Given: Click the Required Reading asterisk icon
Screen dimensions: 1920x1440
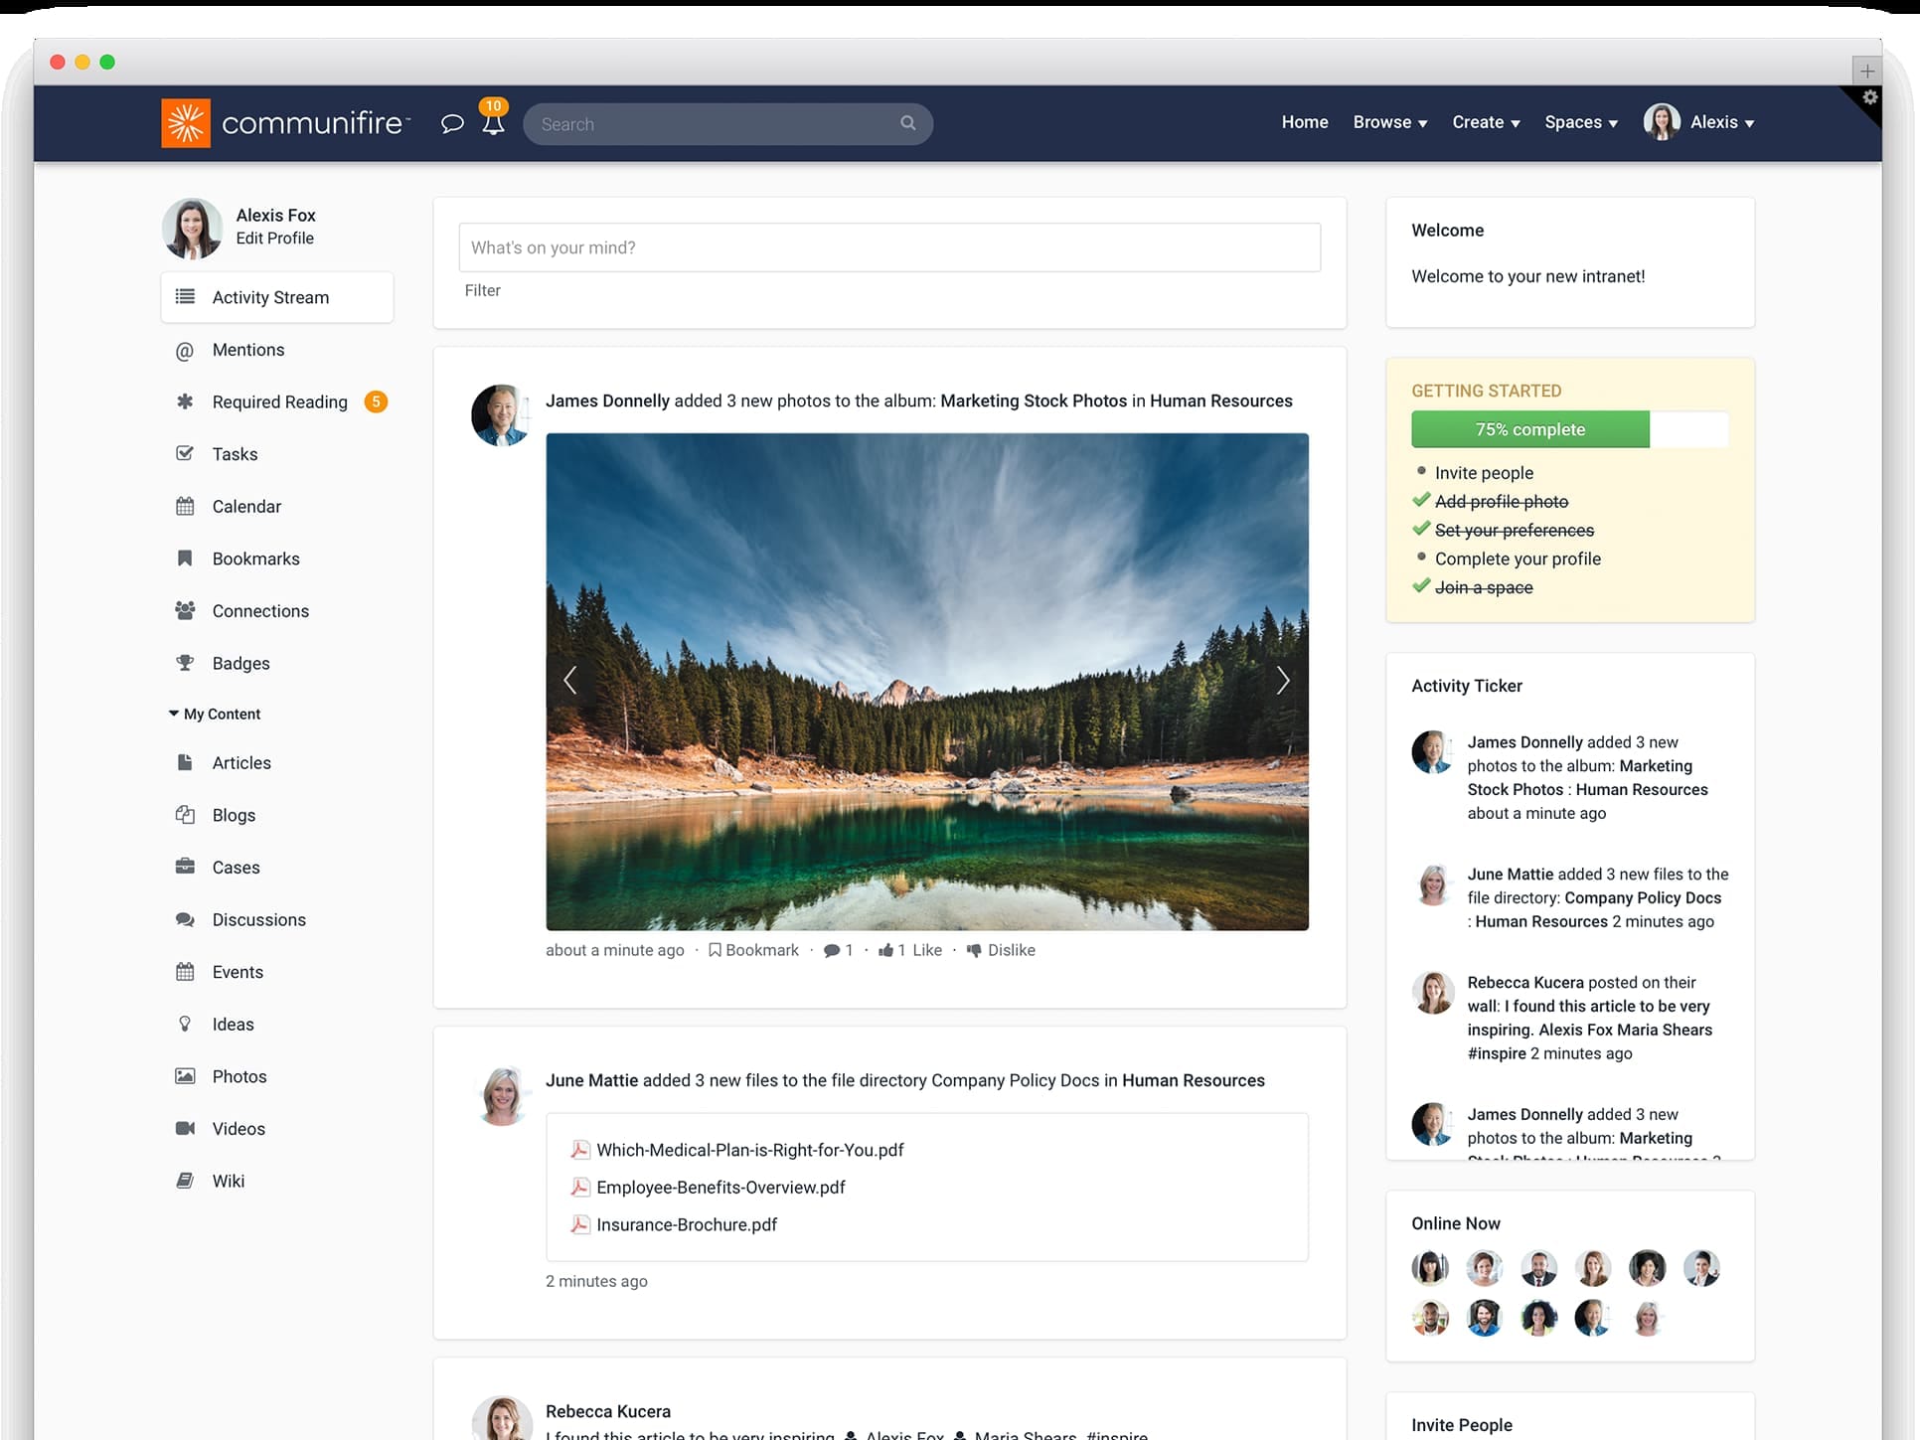Looking at the screenshot, I should [x=185, y=401].
